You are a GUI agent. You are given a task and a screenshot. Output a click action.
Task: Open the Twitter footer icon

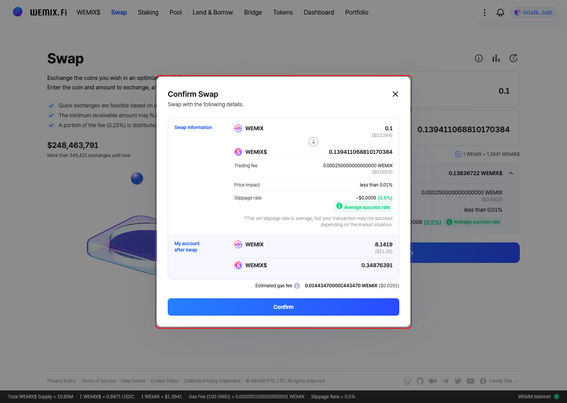pyautogui.click(x=458, y=381)
